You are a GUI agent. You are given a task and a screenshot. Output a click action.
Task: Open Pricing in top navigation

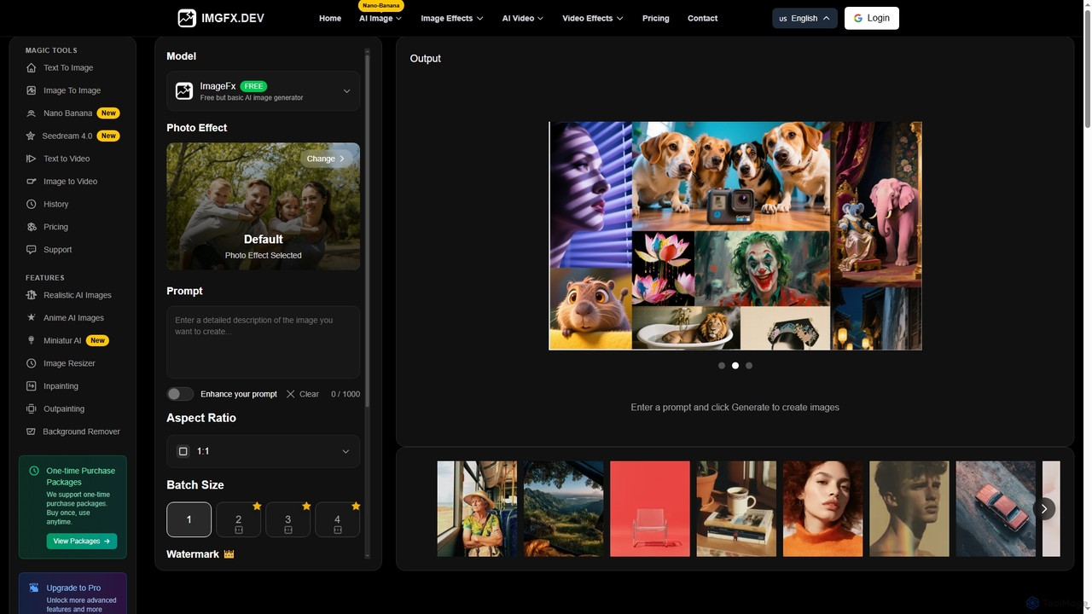pyautogui.click(x=656, y=18)
